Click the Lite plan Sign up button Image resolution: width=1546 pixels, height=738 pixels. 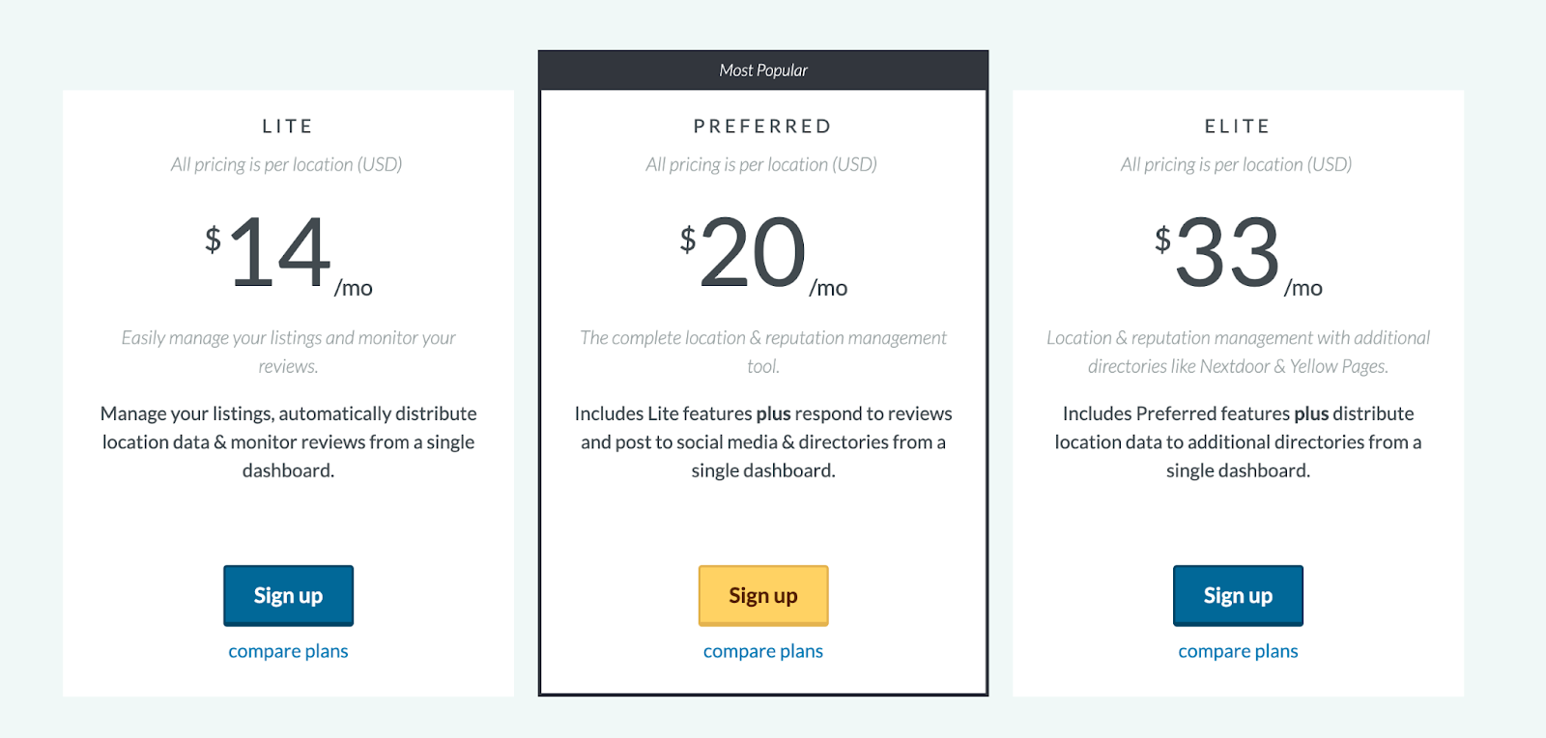[x=288, y=595]
